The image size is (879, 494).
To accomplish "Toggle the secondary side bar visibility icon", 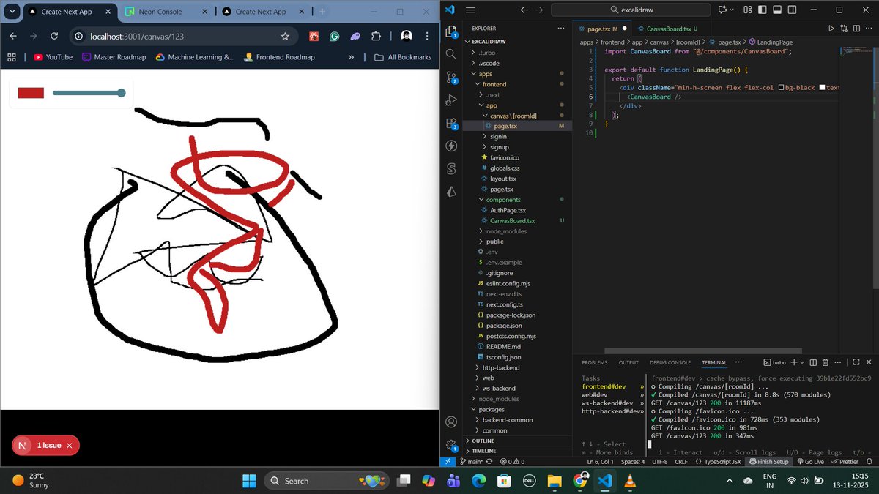I will pyautogui.click(x=792, y=9).
